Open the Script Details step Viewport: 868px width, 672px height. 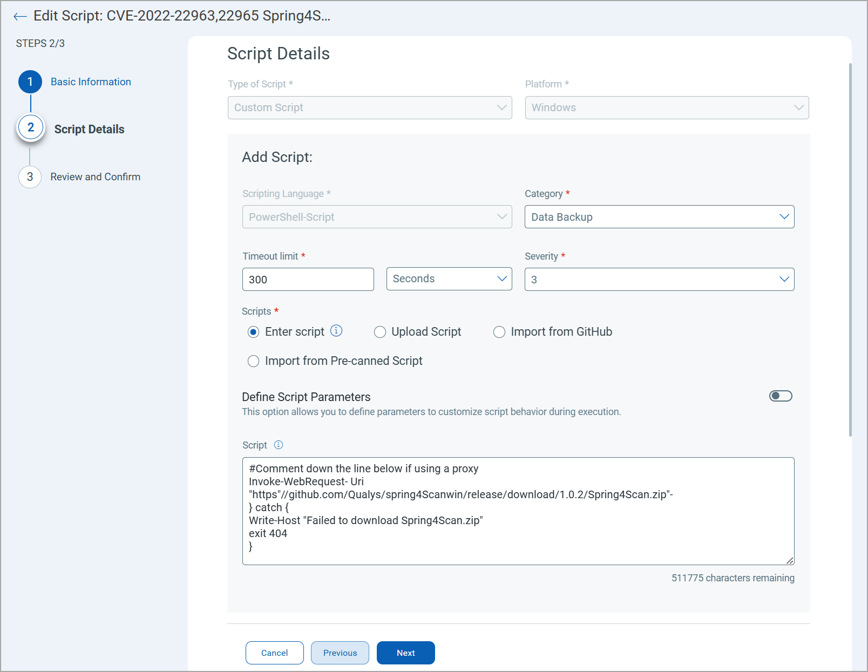(89, 129)
